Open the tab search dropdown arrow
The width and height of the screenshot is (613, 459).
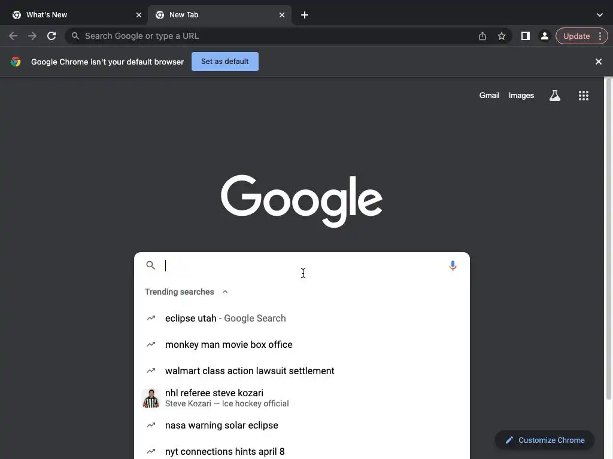(600, 15)
